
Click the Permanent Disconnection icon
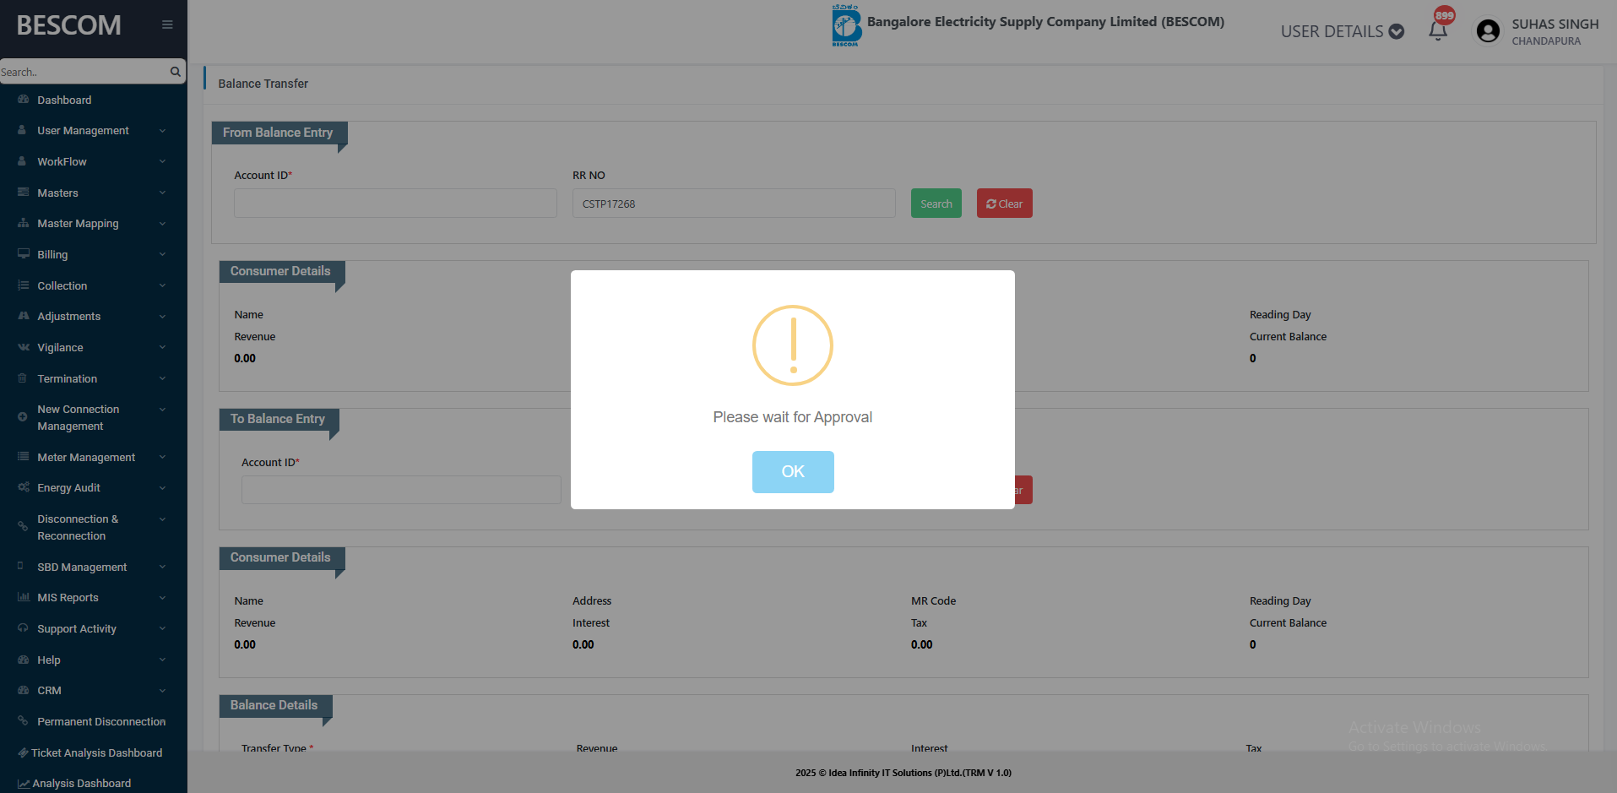point(23,721)
